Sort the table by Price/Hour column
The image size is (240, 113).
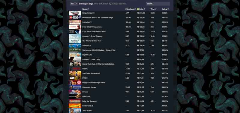(x=130, y=9)
